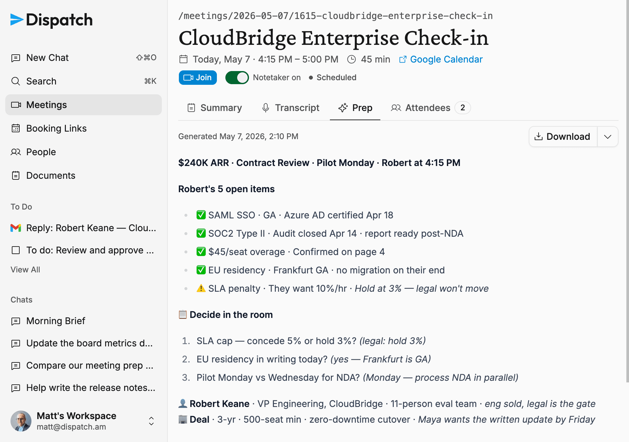Click the Documents clipboard icon
The image size is (629, 442).
16,175
